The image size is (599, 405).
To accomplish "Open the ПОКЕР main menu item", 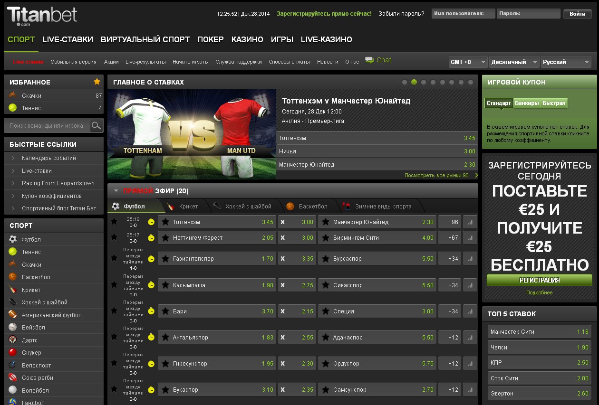I will pos(211,39).
